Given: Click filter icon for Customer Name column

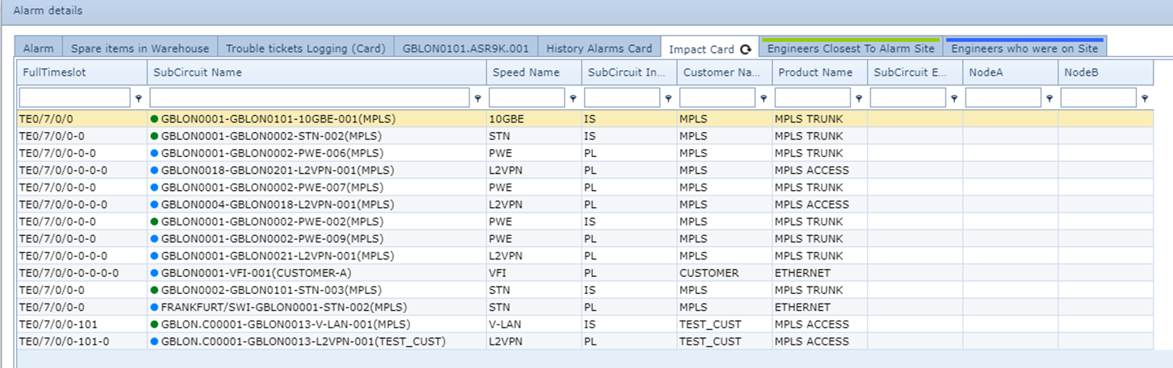Looking at the screenshot, I should tap(763, 98).
